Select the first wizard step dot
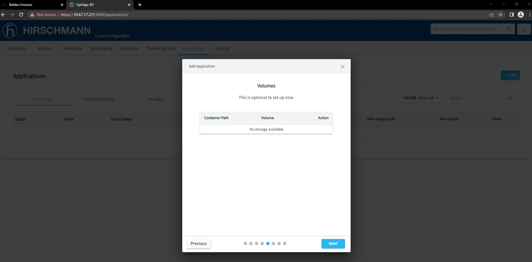 tap(245, 244)
